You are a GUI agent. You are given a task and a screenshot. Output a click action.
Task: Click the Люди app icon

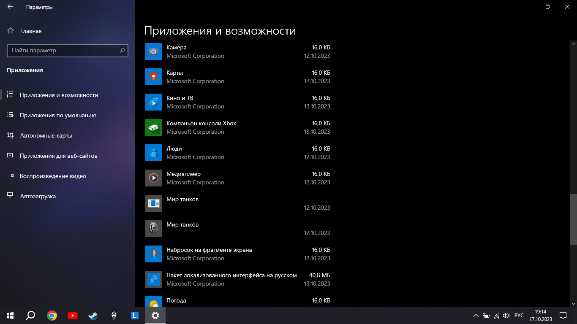click(x=154, y=153)
